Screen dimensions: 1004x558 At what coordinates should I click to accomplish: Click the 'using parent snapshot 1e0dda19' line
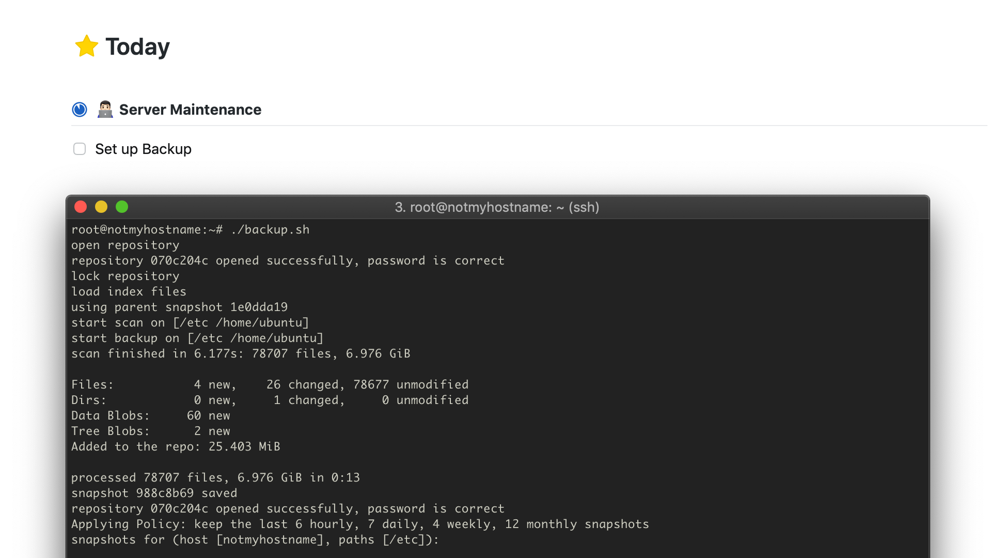pos(179,307)
